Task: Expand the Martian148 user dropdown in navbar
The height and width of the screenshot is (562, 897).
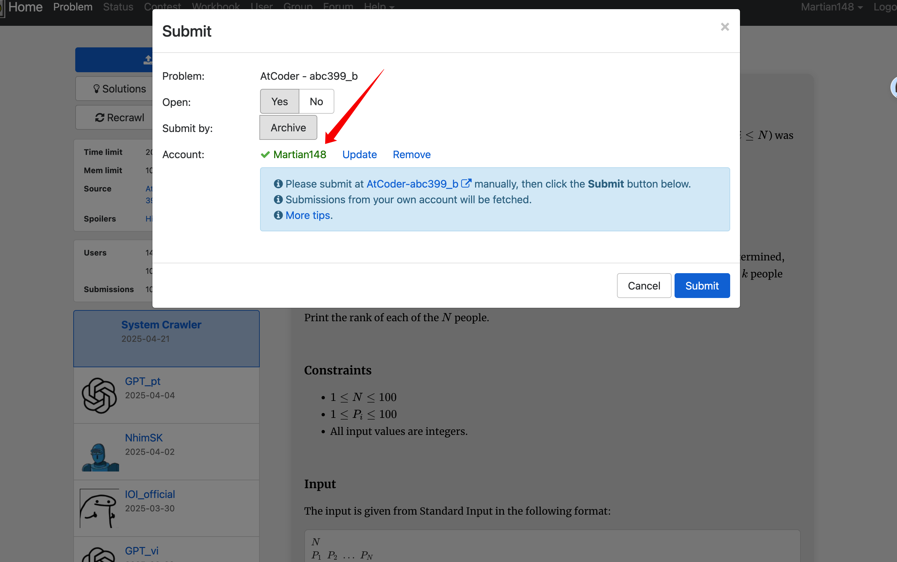Action: coord(832,7)
